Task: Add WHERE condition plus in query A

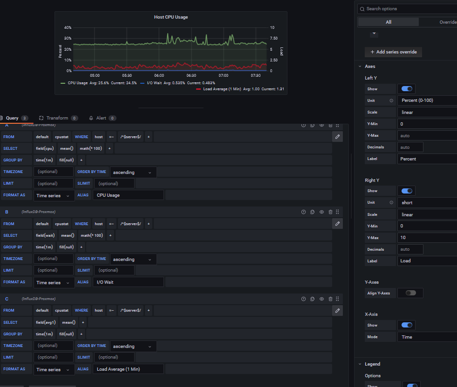Action: click(x=149, y=137)
